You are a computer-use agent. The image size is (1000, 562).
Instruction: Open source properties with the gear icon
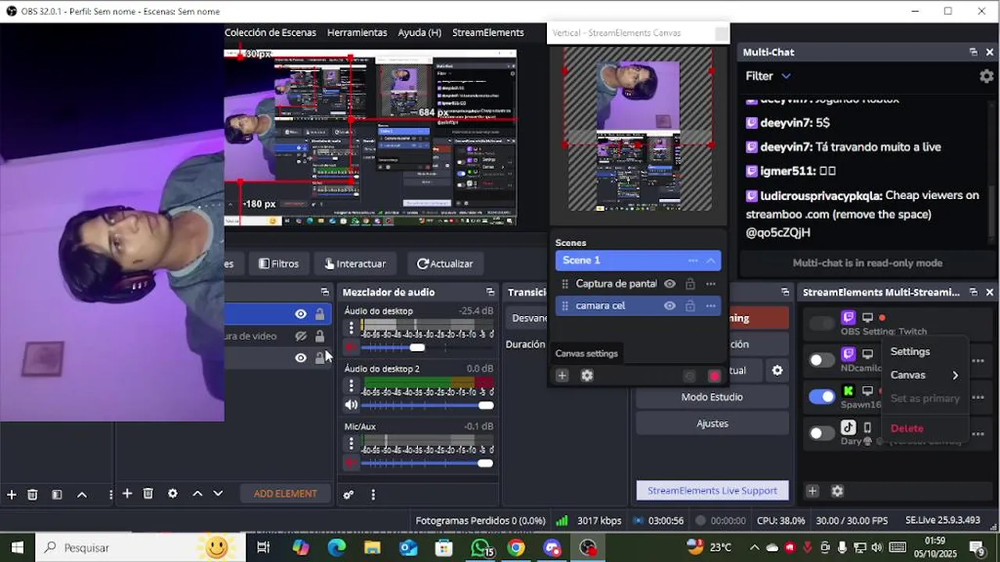(x=173, y=493)
